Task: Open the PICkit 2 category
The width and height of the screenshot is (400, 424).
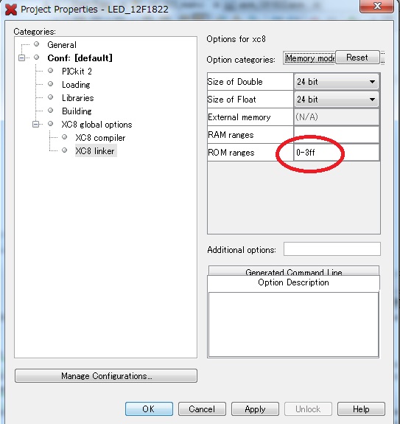Action: pos(77,72)
